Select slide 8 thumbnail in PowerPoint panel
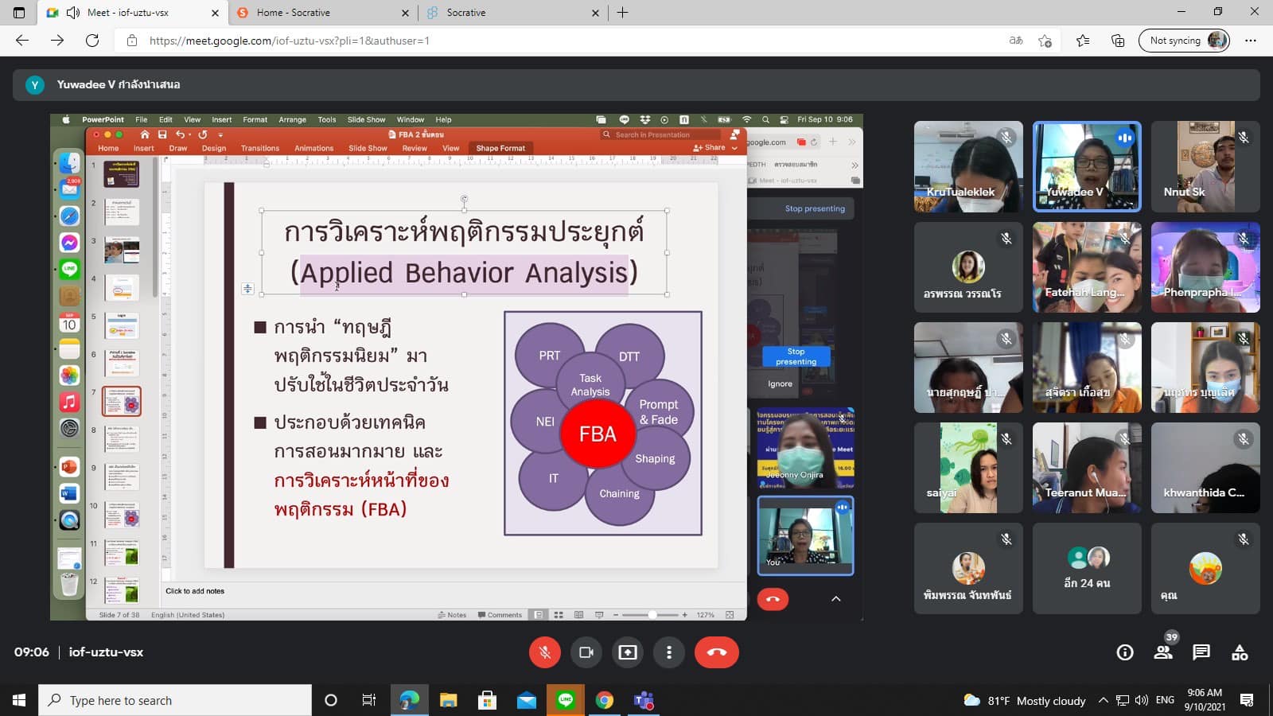Viewport: 1273px width, 716px height. (122, 438)
